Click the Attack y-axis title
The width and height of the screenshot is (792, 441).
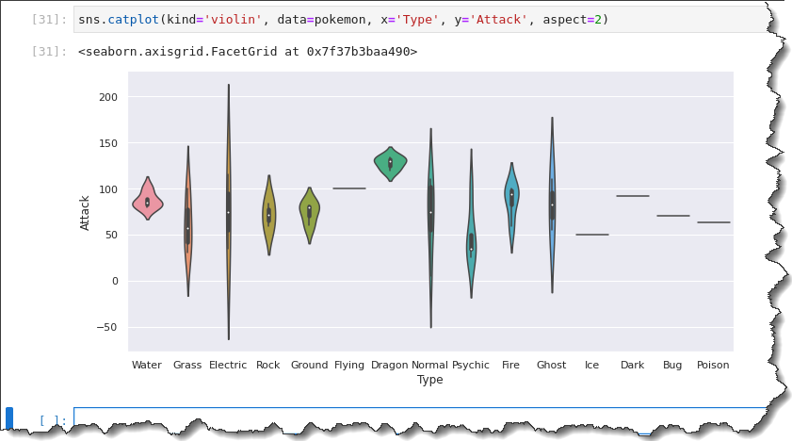click(85, 213)
